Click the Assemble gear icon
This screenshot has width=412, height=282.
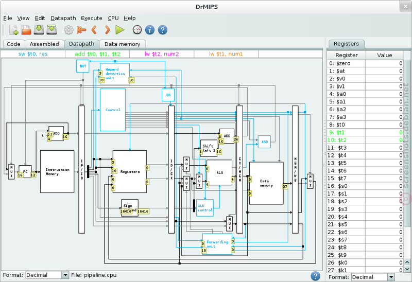click(x=69, y=30)
